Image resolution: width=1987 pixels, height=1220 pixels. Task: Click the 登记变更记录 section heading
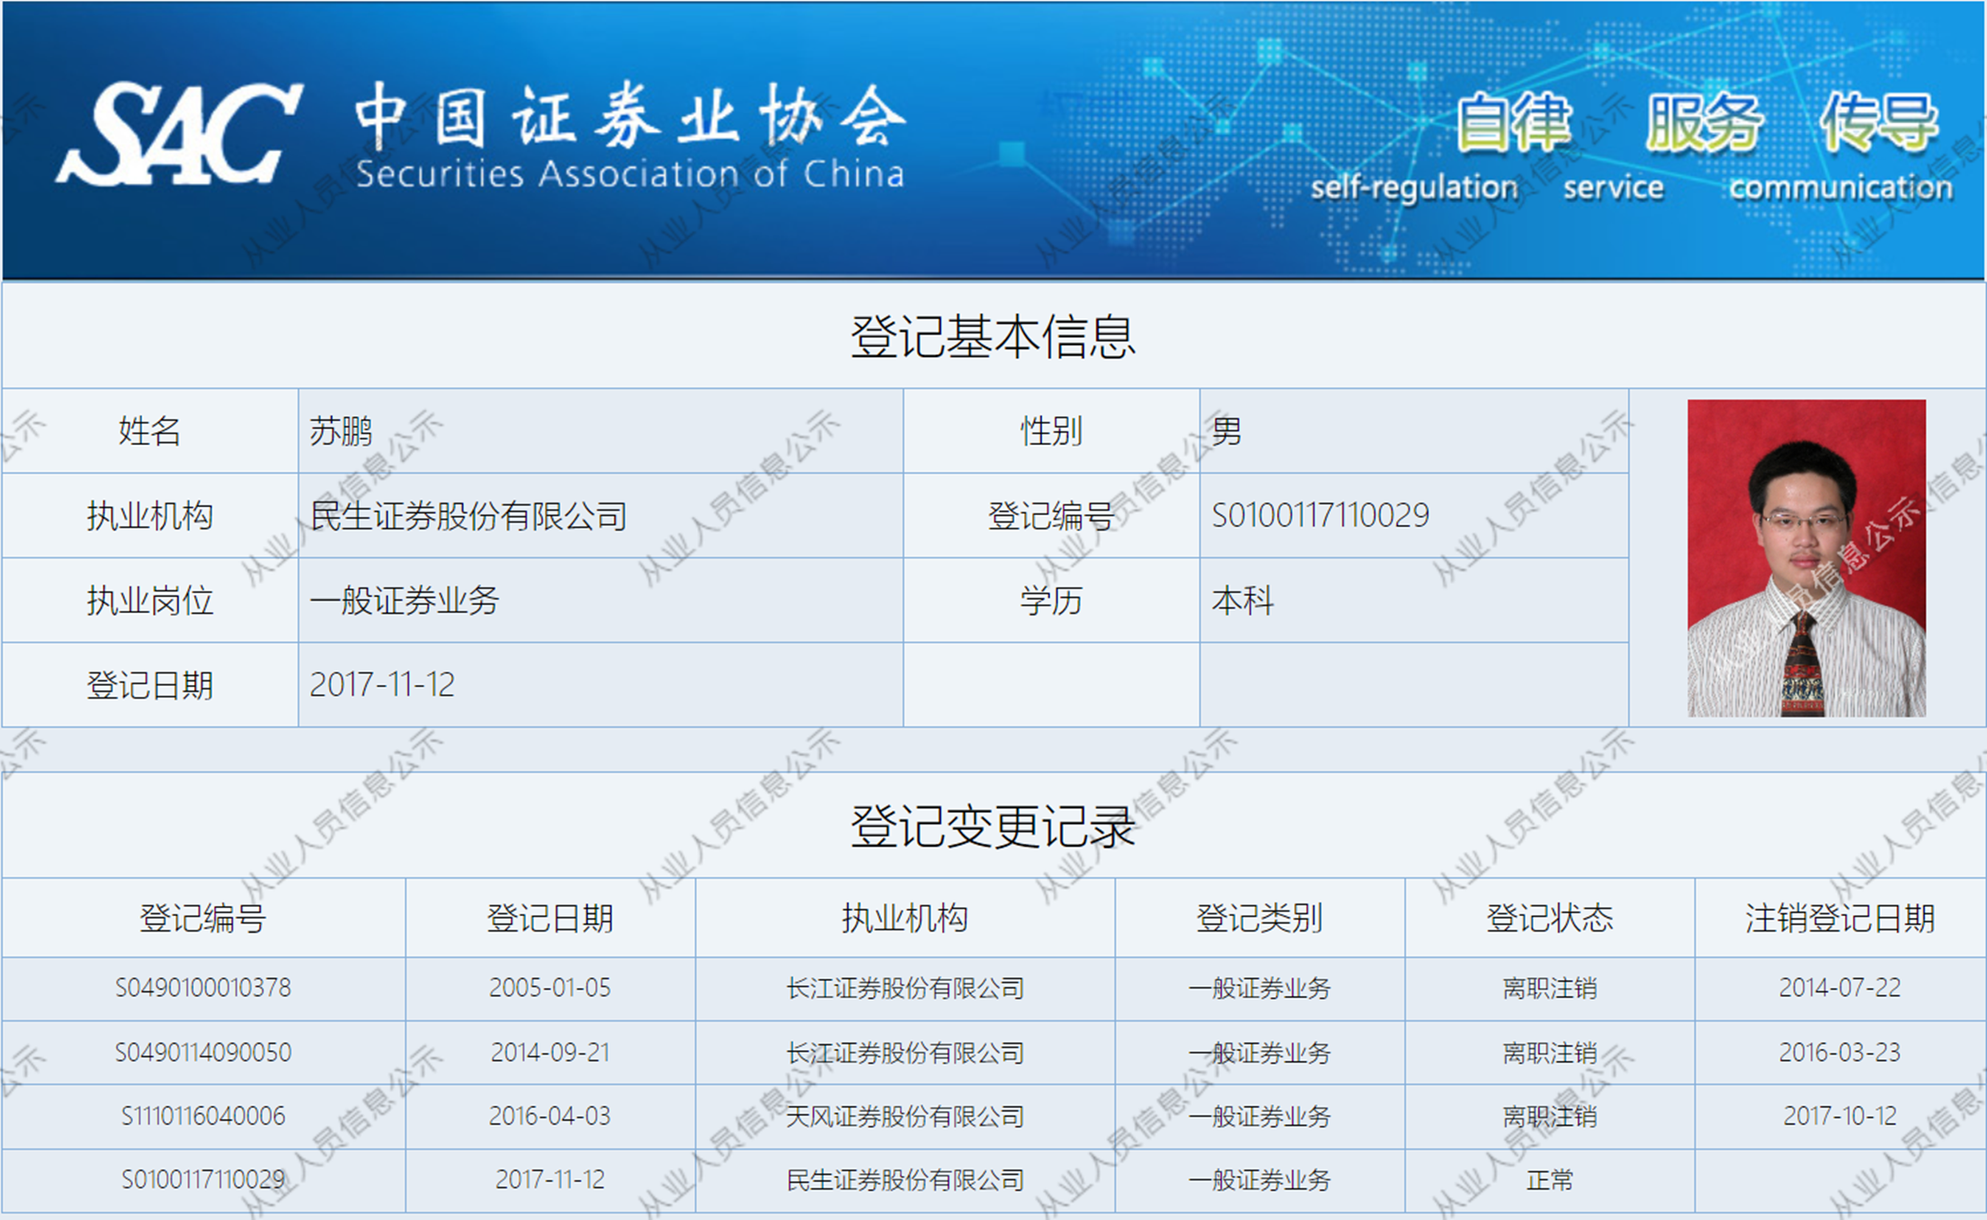[x=993, y=826]
